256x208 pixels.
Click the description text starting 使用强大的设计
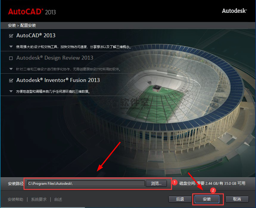(74, 47)
